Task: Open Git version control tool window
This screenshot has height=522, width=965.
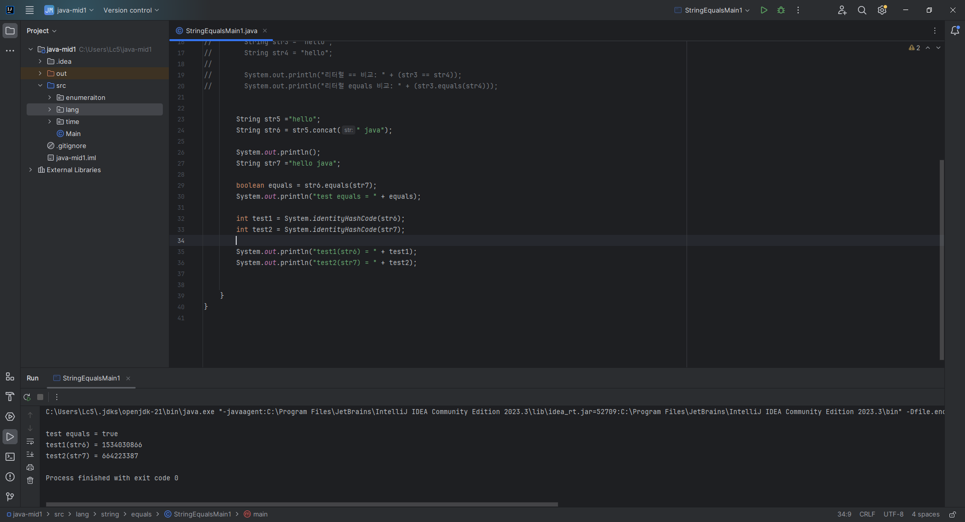Action: 10,497
